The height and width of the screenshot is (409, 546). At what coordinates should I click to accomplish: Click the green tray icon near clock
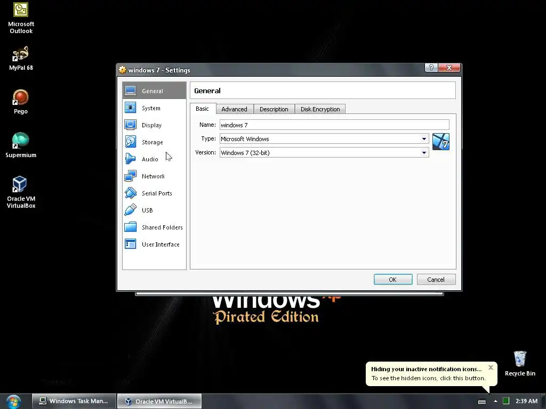(506, 401)
